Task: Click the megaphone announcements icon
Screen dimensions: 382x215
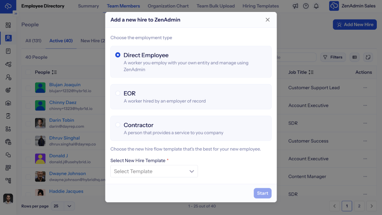Action: 295,6
